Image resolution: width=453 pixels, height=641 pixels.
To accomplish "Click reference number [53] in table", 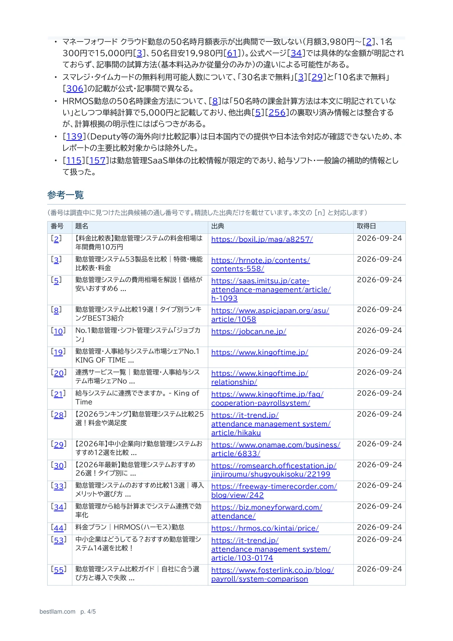I will point(59,540).
